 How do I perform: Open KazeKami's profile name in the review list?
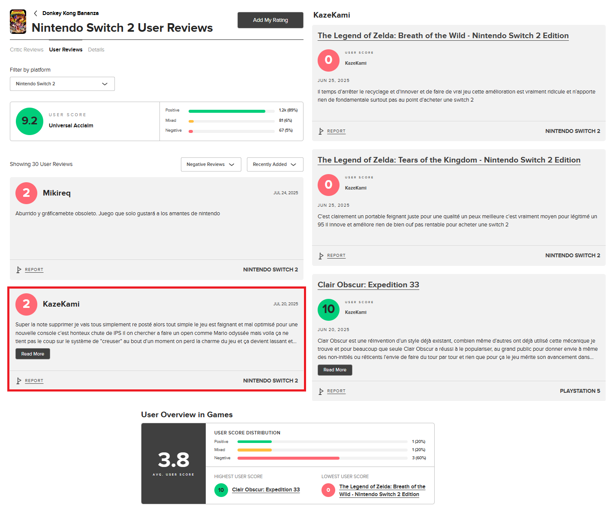coord(61,304)
